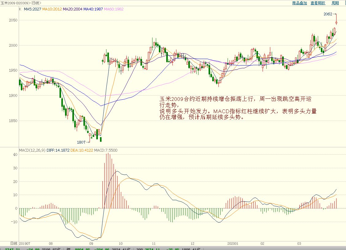Click the 201907 date on time axis
346x250 pixels.
pyautogui.click(x=25, y=243)
